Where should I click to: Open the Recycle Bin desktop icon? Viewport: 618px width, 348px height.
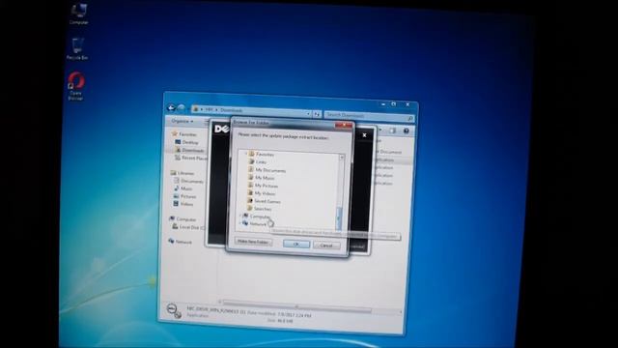pos(77,49)
